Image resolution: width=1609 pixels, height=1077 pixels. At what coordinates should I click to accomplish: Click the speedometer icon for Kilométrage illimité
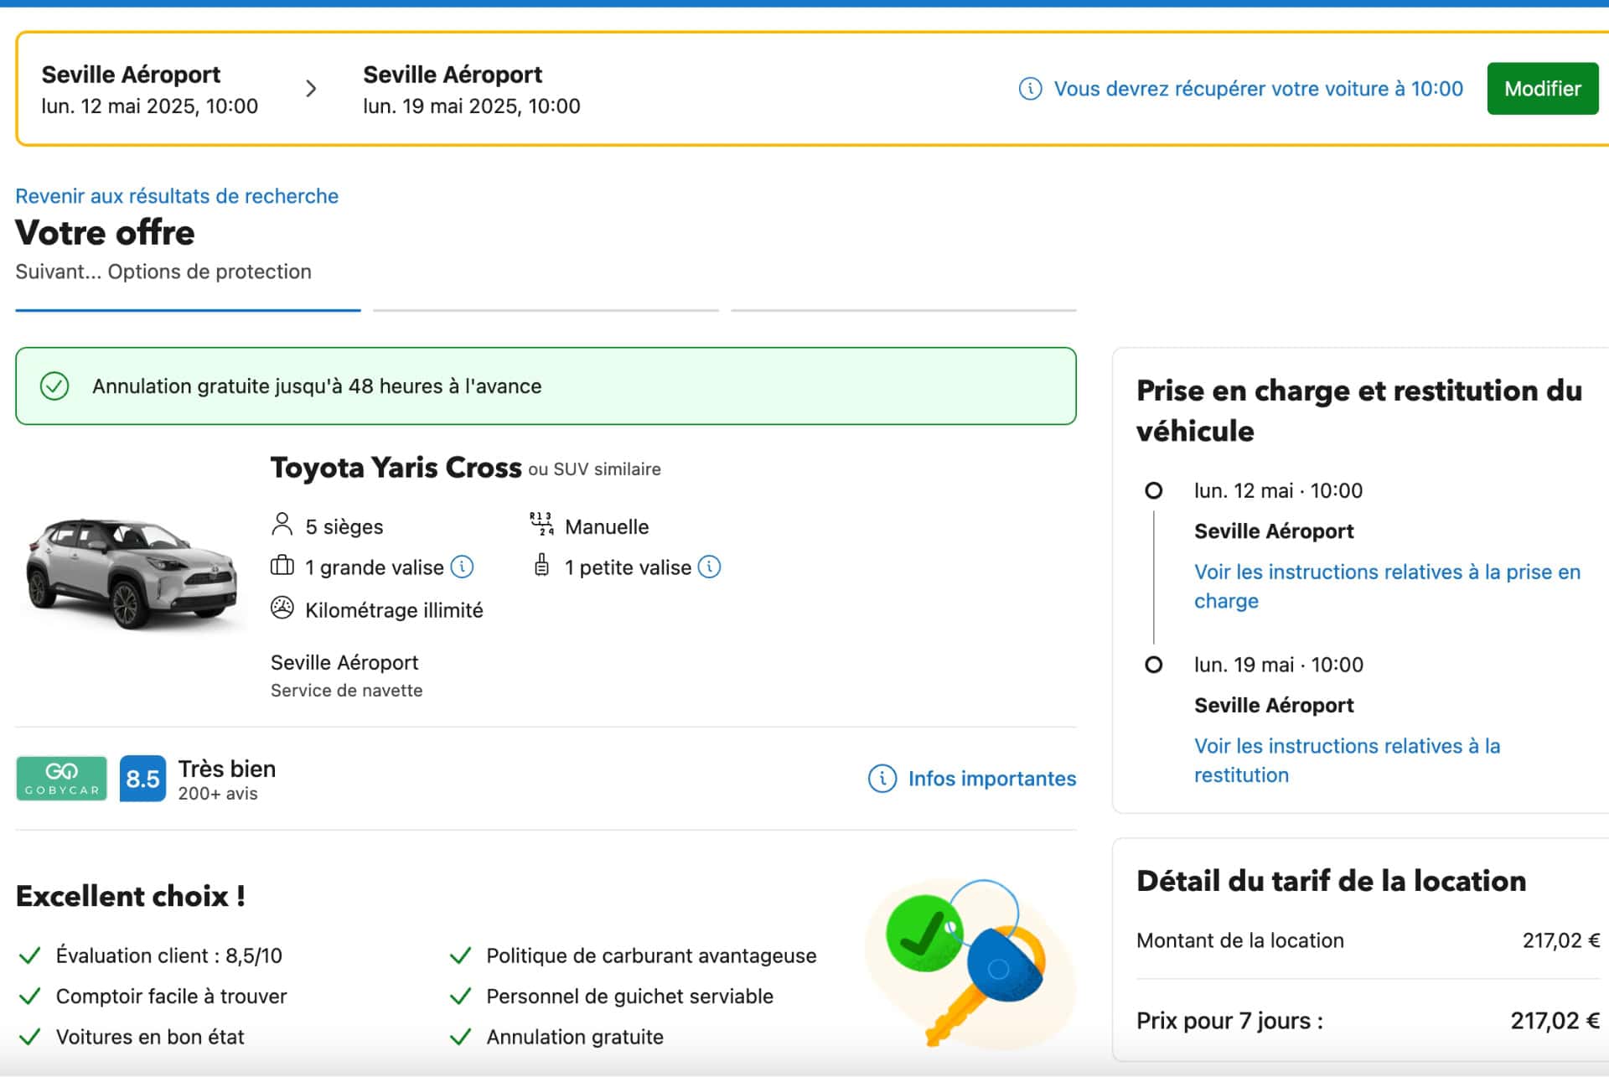click(x=282, y=608)
